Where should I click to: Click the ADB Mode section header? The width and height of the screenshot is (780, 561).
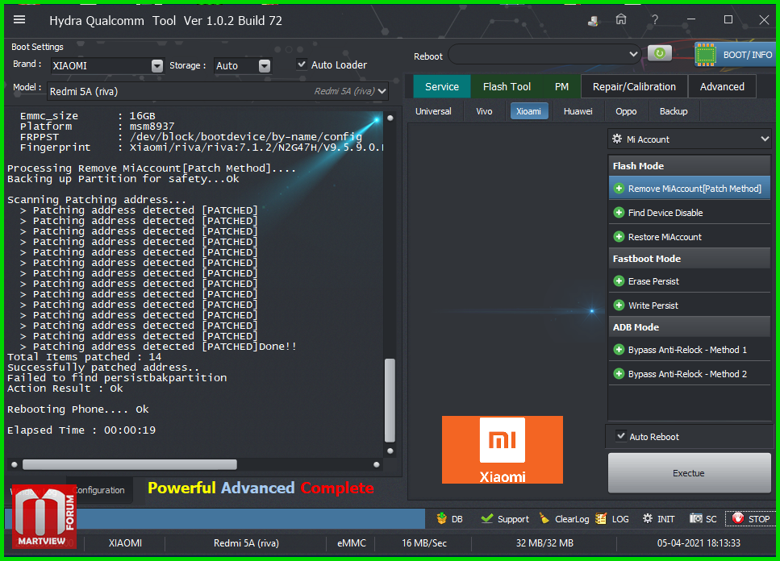(x=690, y=327)
